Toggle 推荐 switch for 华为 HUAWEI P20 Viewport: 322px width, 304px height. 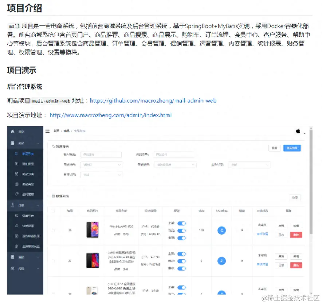[x=181, y=238]
